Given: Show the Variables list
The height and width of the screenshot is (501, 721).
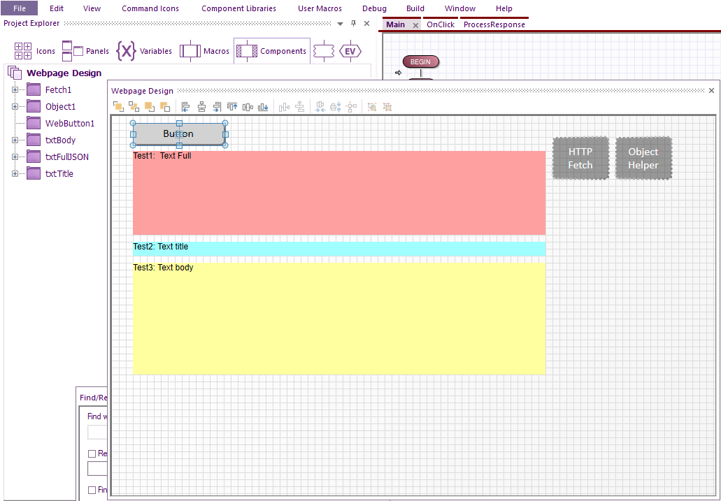Looking at the screenshot, I should pyautogui.click(x=144, y=51).
